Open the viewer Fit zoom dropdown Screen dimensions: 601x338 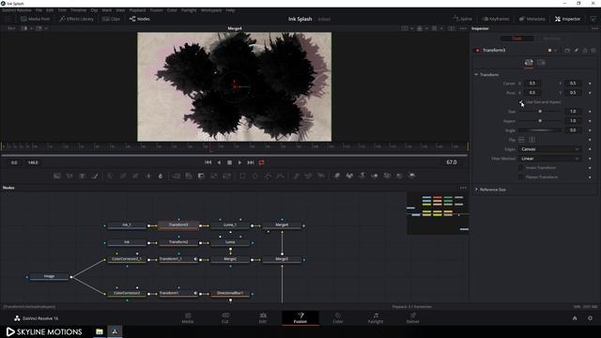tap(11, 28)
